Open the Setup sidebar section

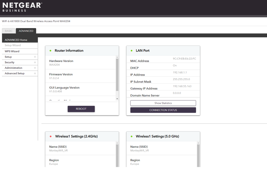coord(20,57)
